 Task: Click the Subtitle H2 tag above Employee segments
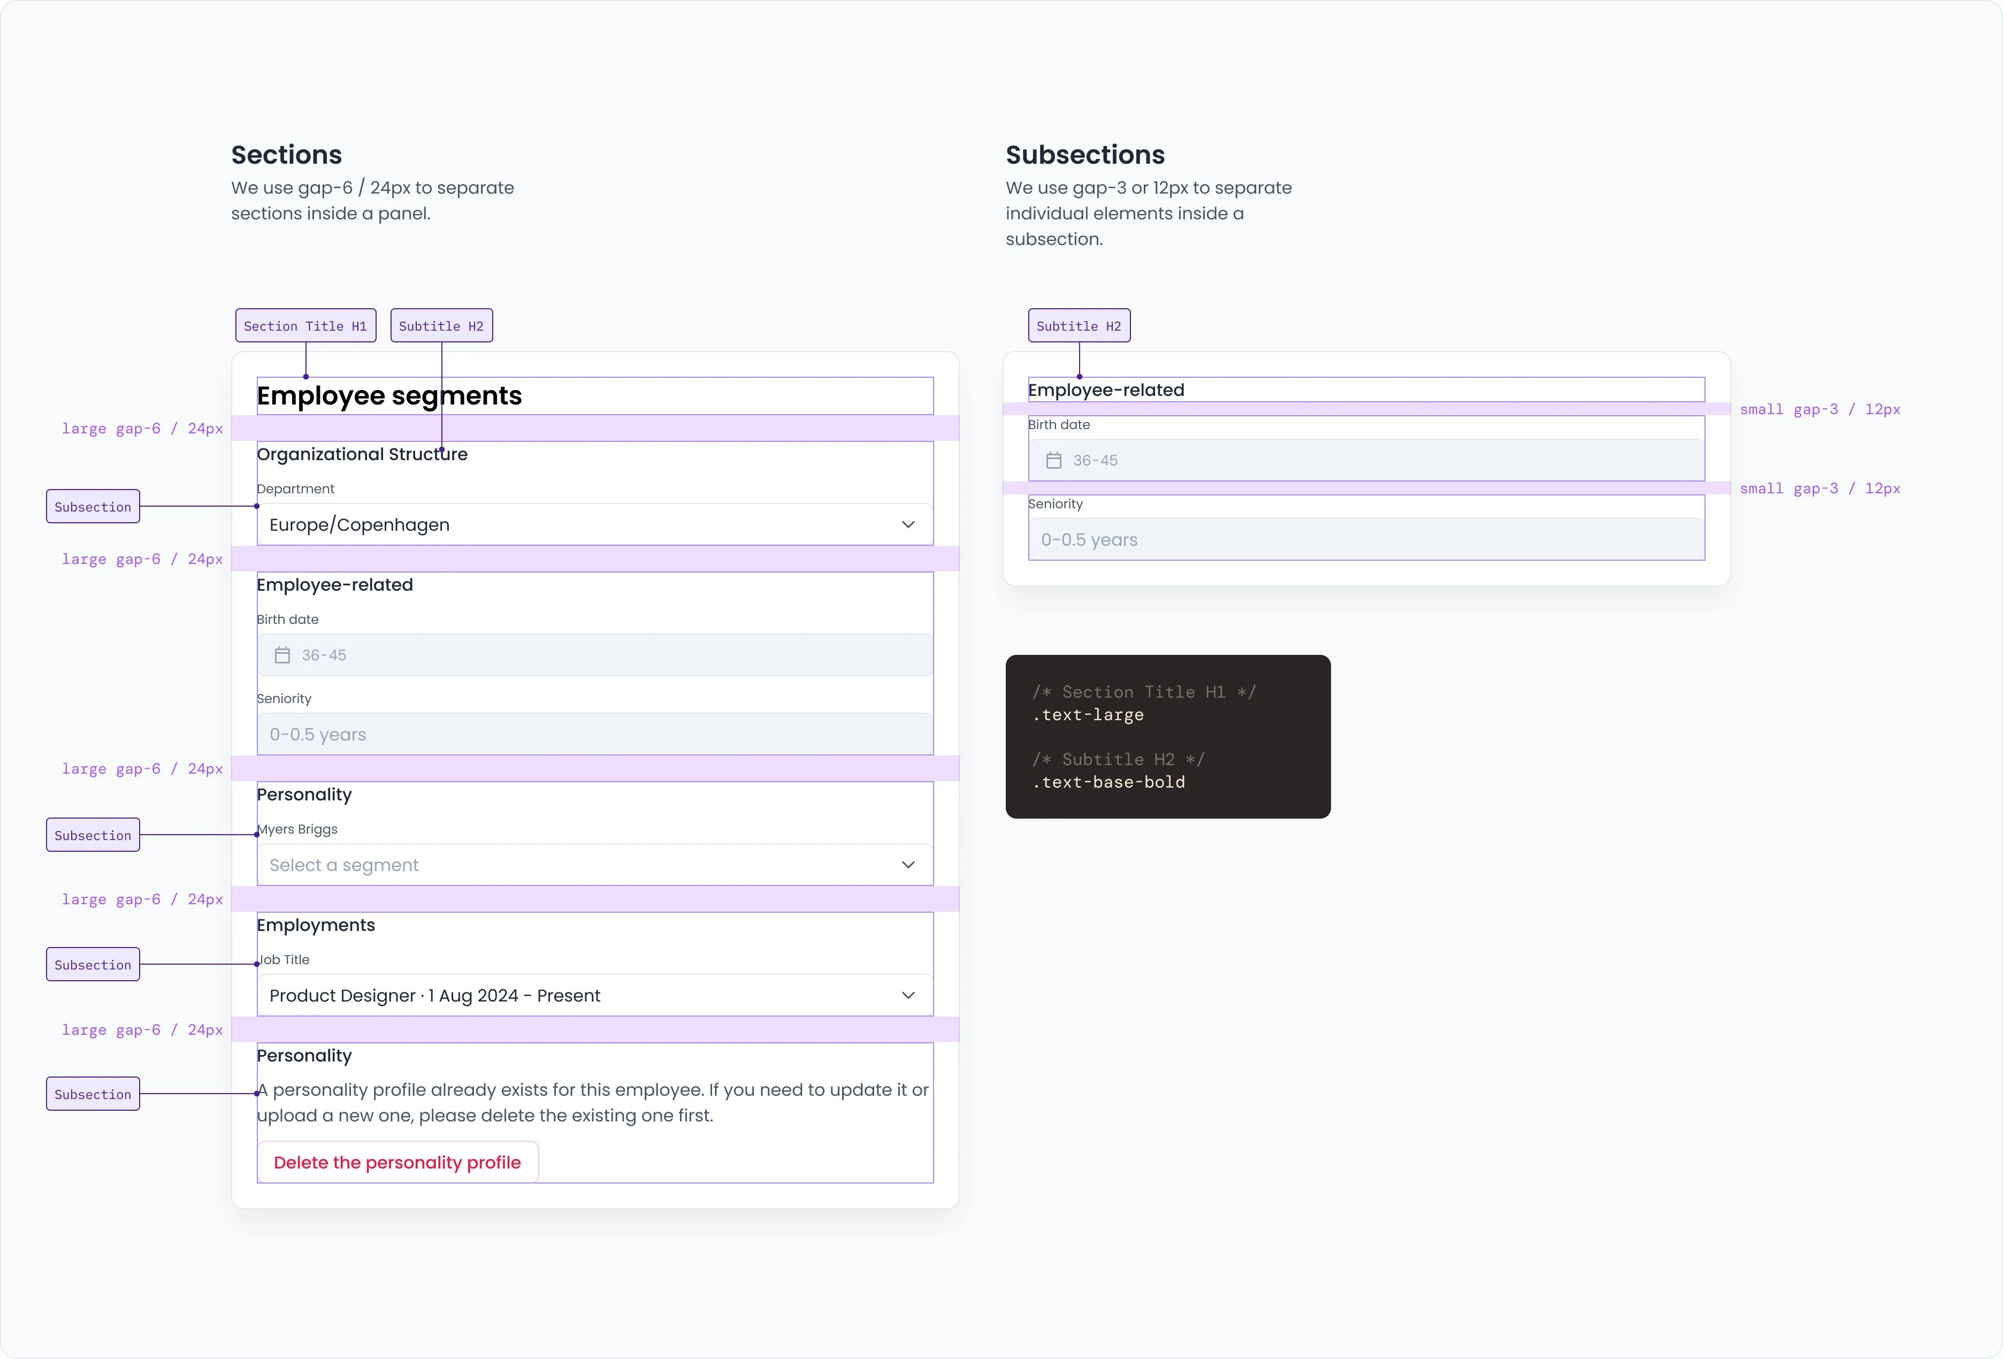click(x=441, y=325)
